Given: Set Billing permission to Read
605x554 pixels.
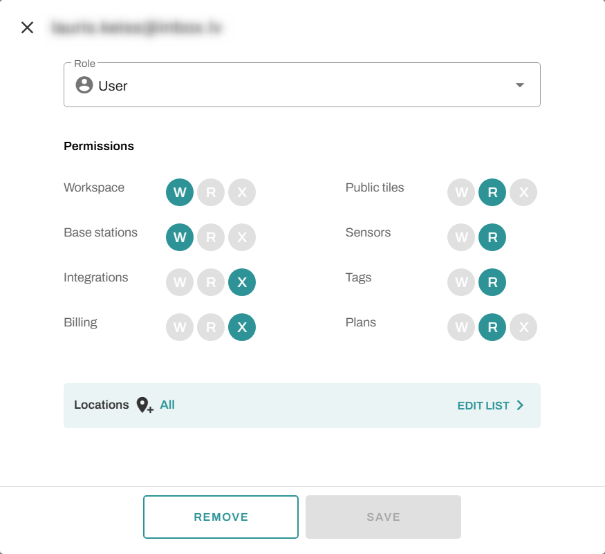Looking at the screenshot, I should pyautogui.click(x=211, y=327).
